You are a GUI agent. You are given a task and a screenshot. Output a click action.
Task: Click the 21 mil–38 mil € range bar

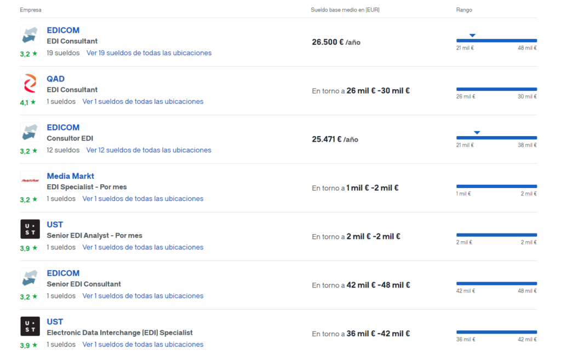pyautogui.click(x=496, y=138)
